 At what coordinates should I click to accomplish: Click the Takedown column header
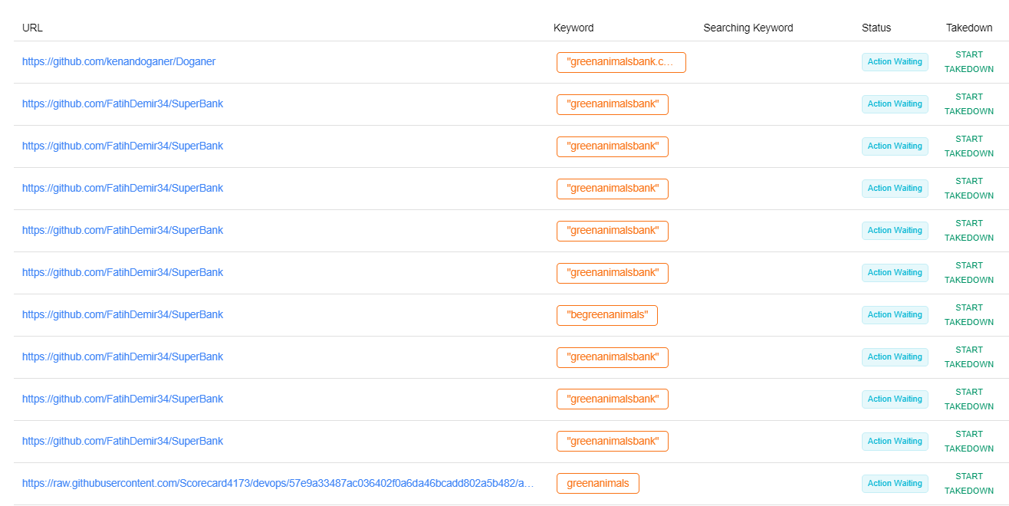point(969,28)
